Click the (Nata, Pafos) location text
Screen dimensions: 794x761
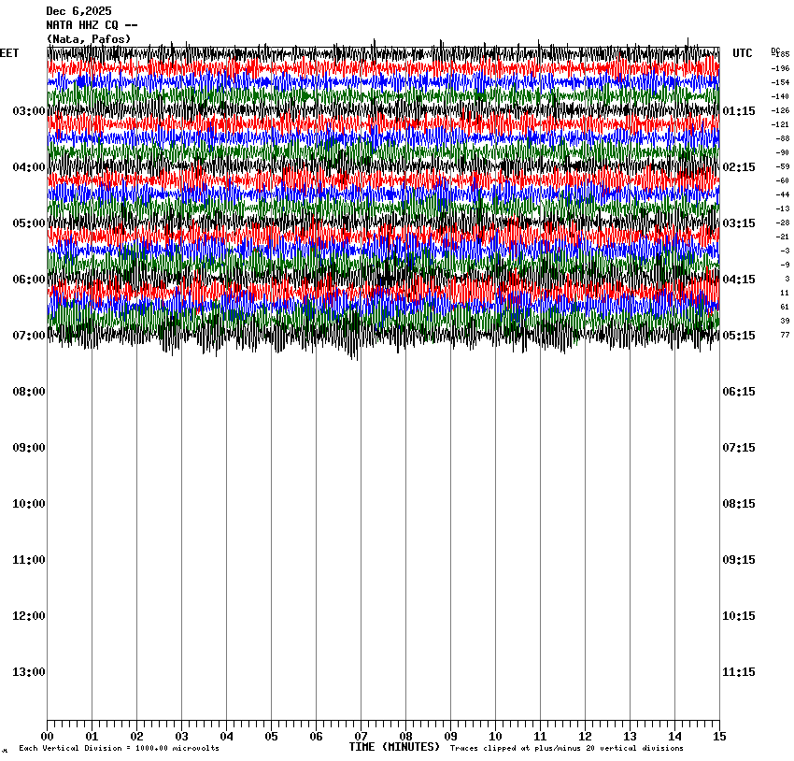click(x=89, y=39)
